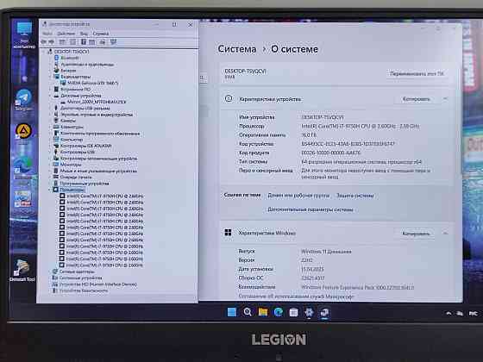This screenshot has width=483, height=362.
Task: Collapse the Дисковые устройства node arrow
Action: pyautogui.click(x=51, y=96)
